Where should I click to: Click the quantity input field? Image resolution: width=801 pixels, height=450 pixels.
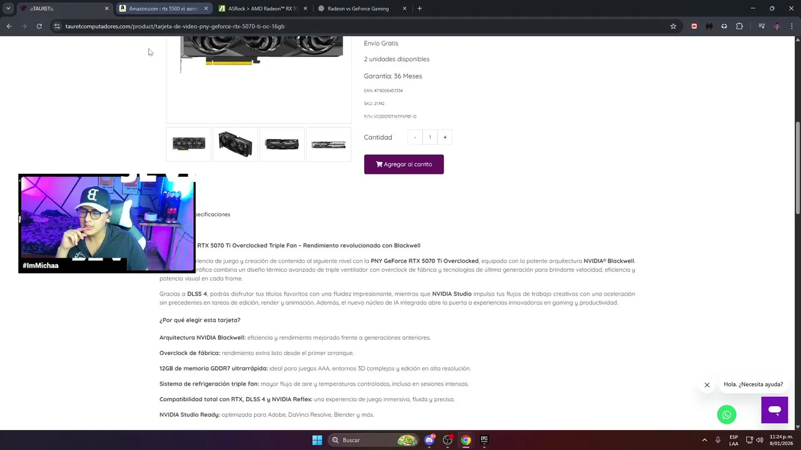pos(430,137)
